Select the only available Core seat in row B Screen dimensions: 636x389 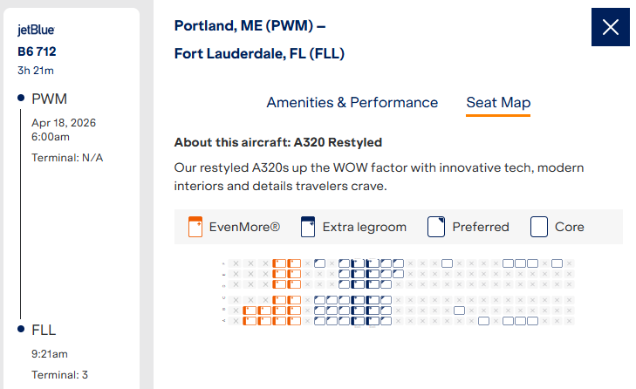pyautogui.click(x=460, y=310)
